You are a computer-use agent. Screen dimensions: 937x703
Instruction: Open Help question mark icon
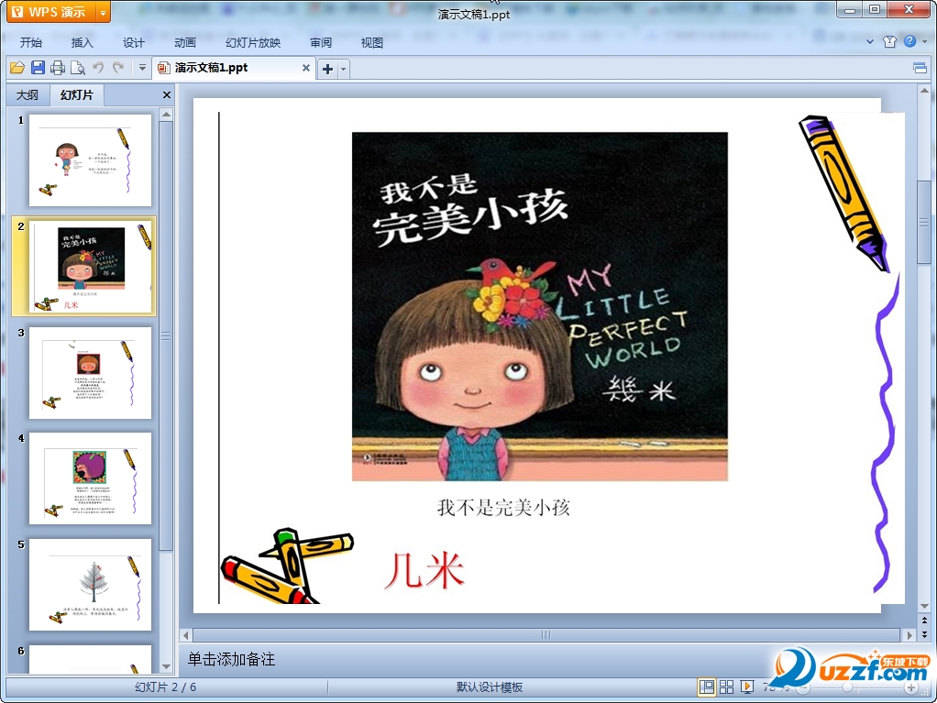[x=910, y=41]
